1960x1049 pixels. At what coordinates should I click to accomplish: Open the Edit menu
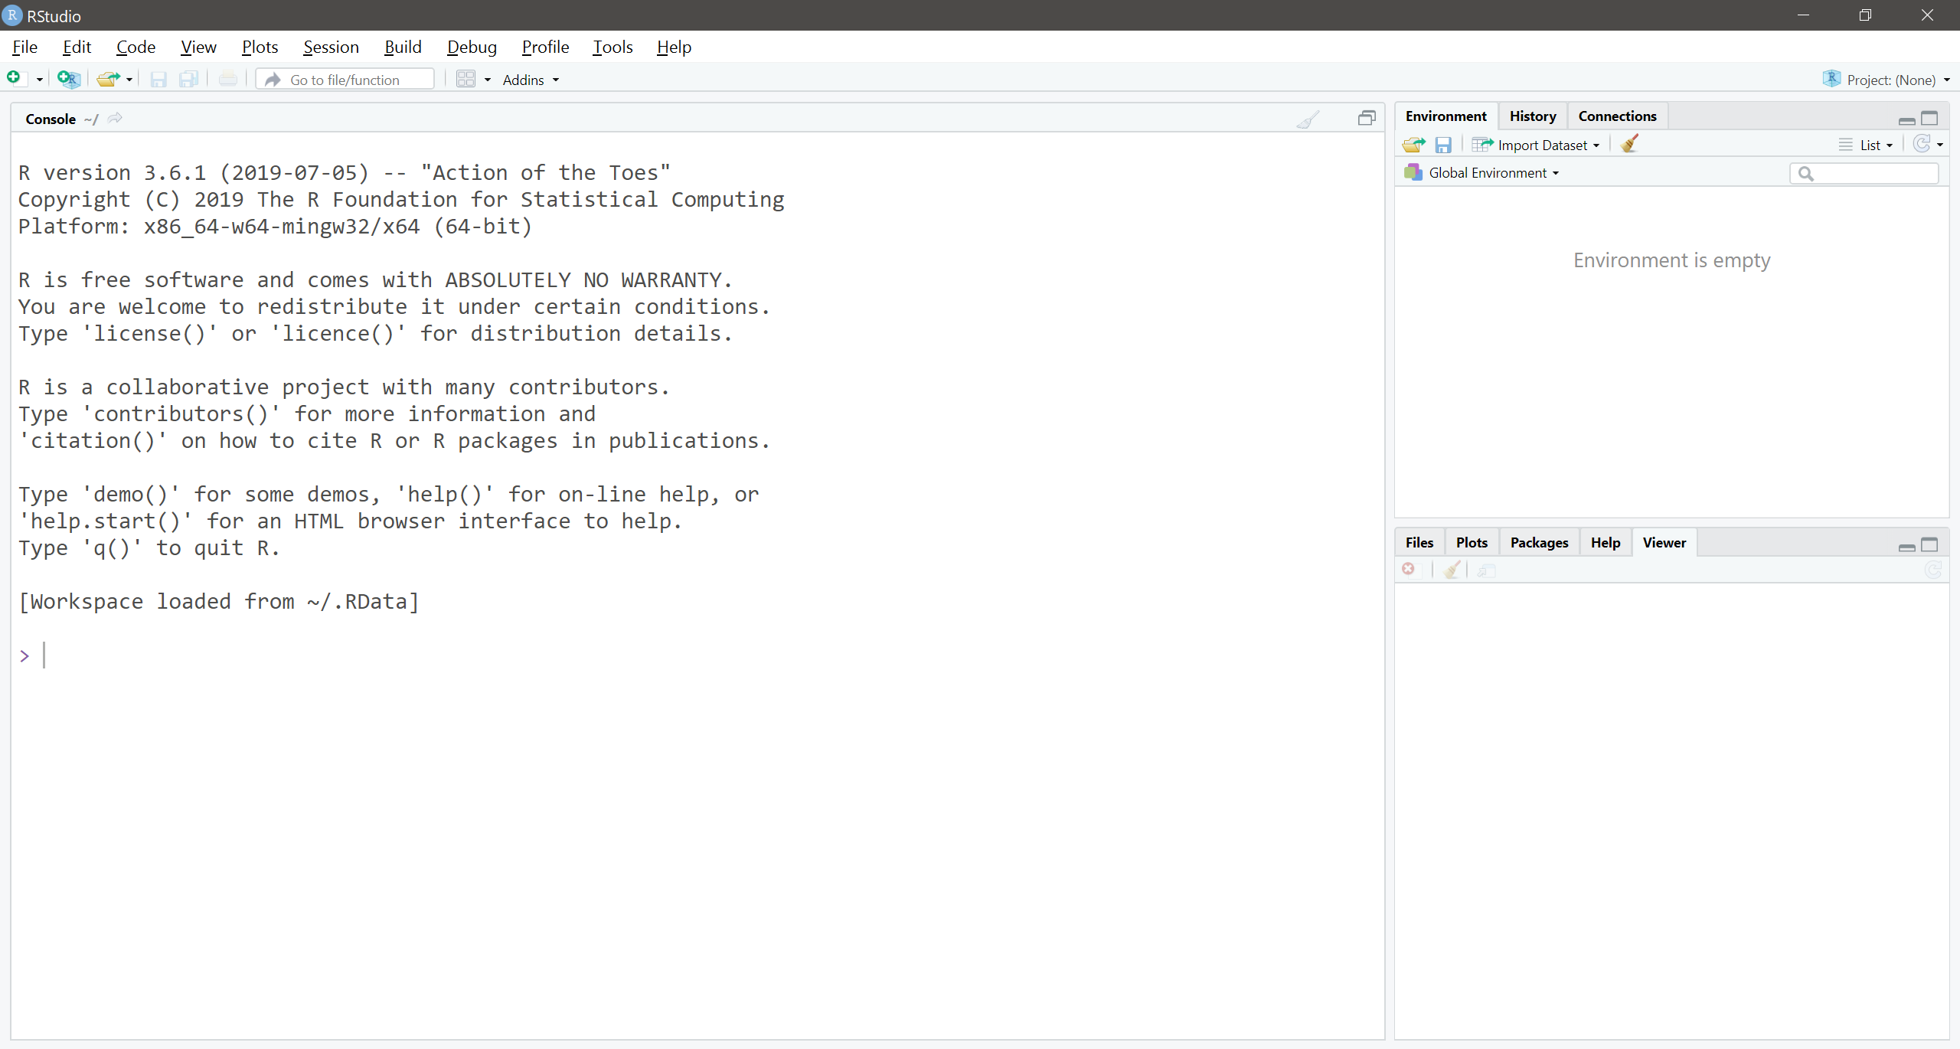tap(77, 47)
